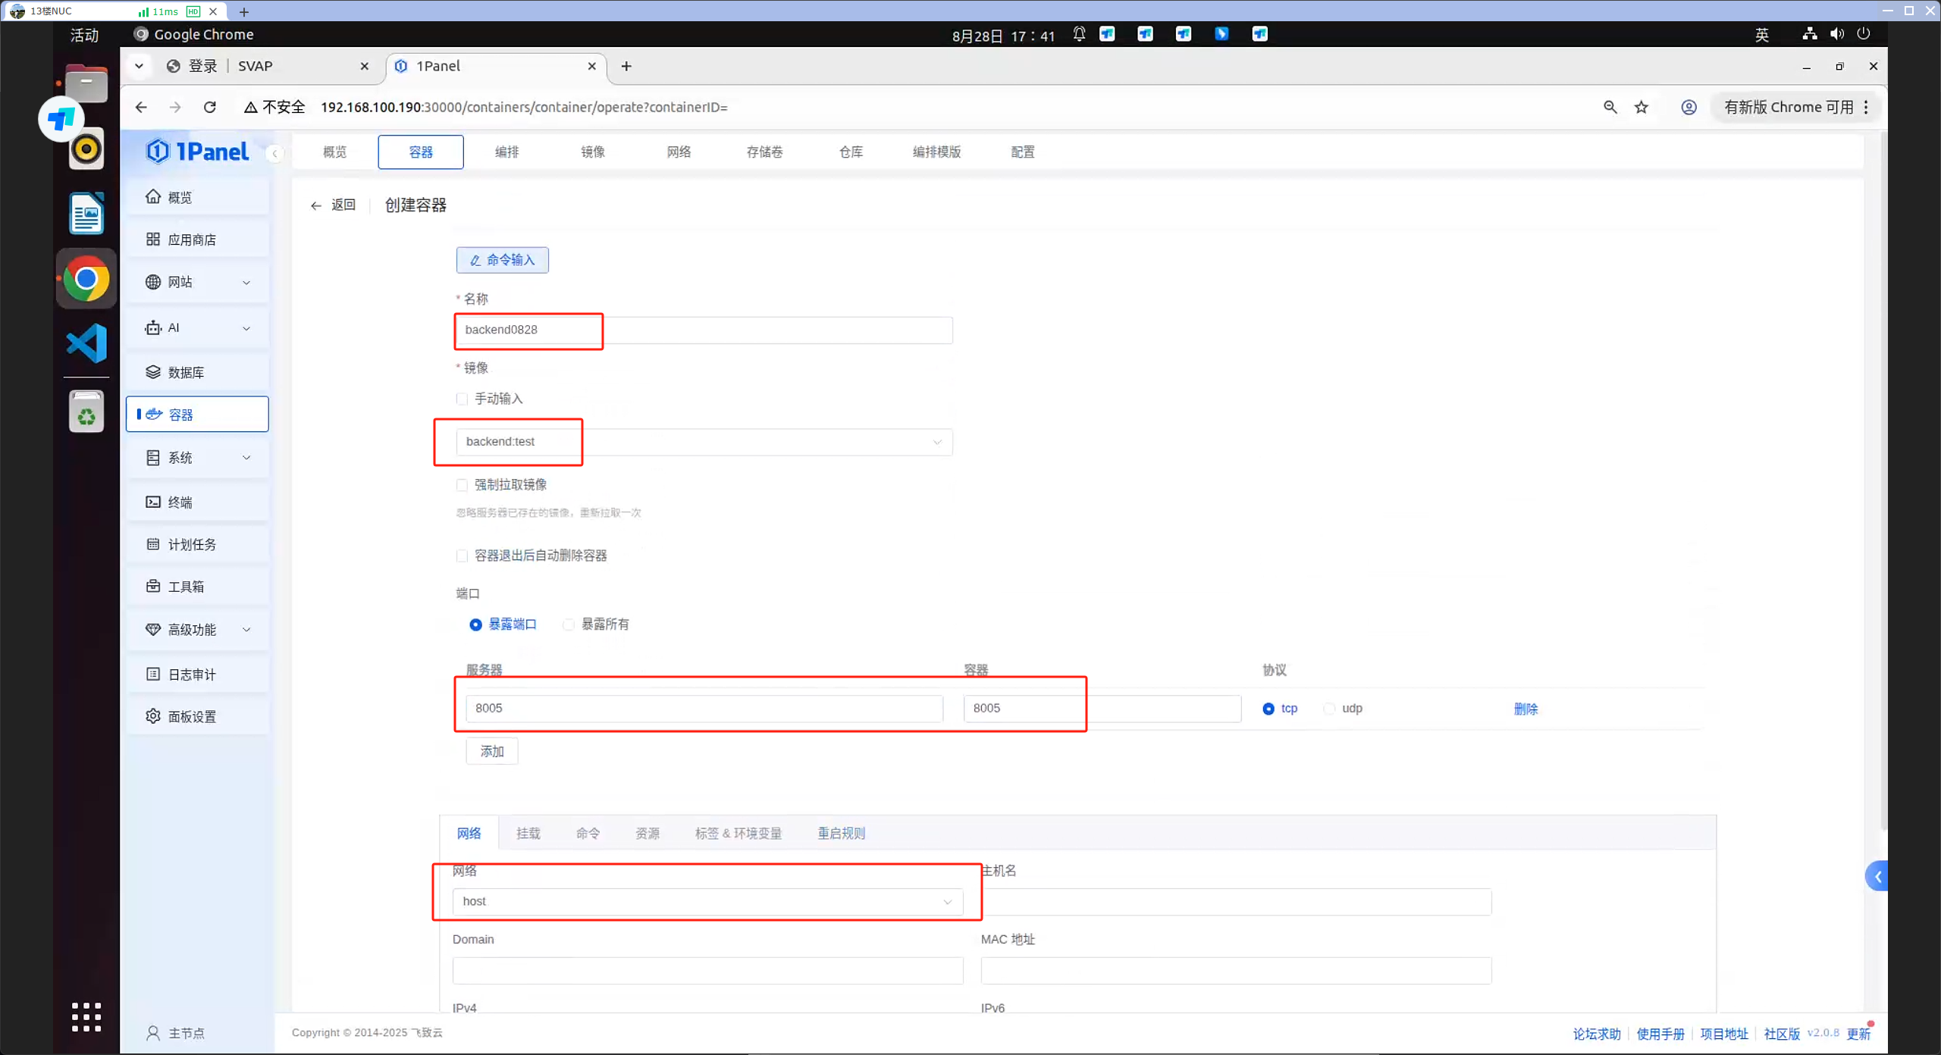Click the 命令输入 button
Viewport: 1941px width, 1055px height.
coord(503,260)
